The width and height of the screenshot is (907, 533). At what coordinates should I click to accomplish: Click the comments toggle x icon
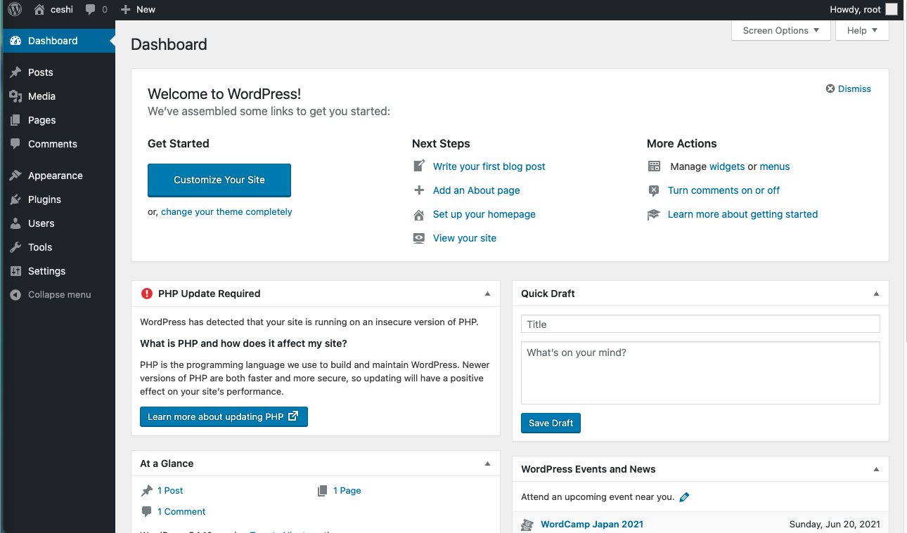tap(654, 190)
